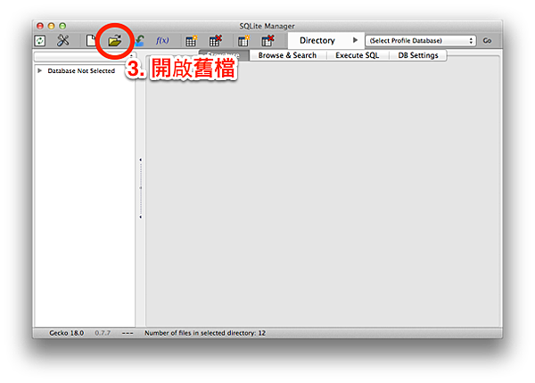
Task: Click Gecko 18.0 in status bar
Action: coord(67,333)
